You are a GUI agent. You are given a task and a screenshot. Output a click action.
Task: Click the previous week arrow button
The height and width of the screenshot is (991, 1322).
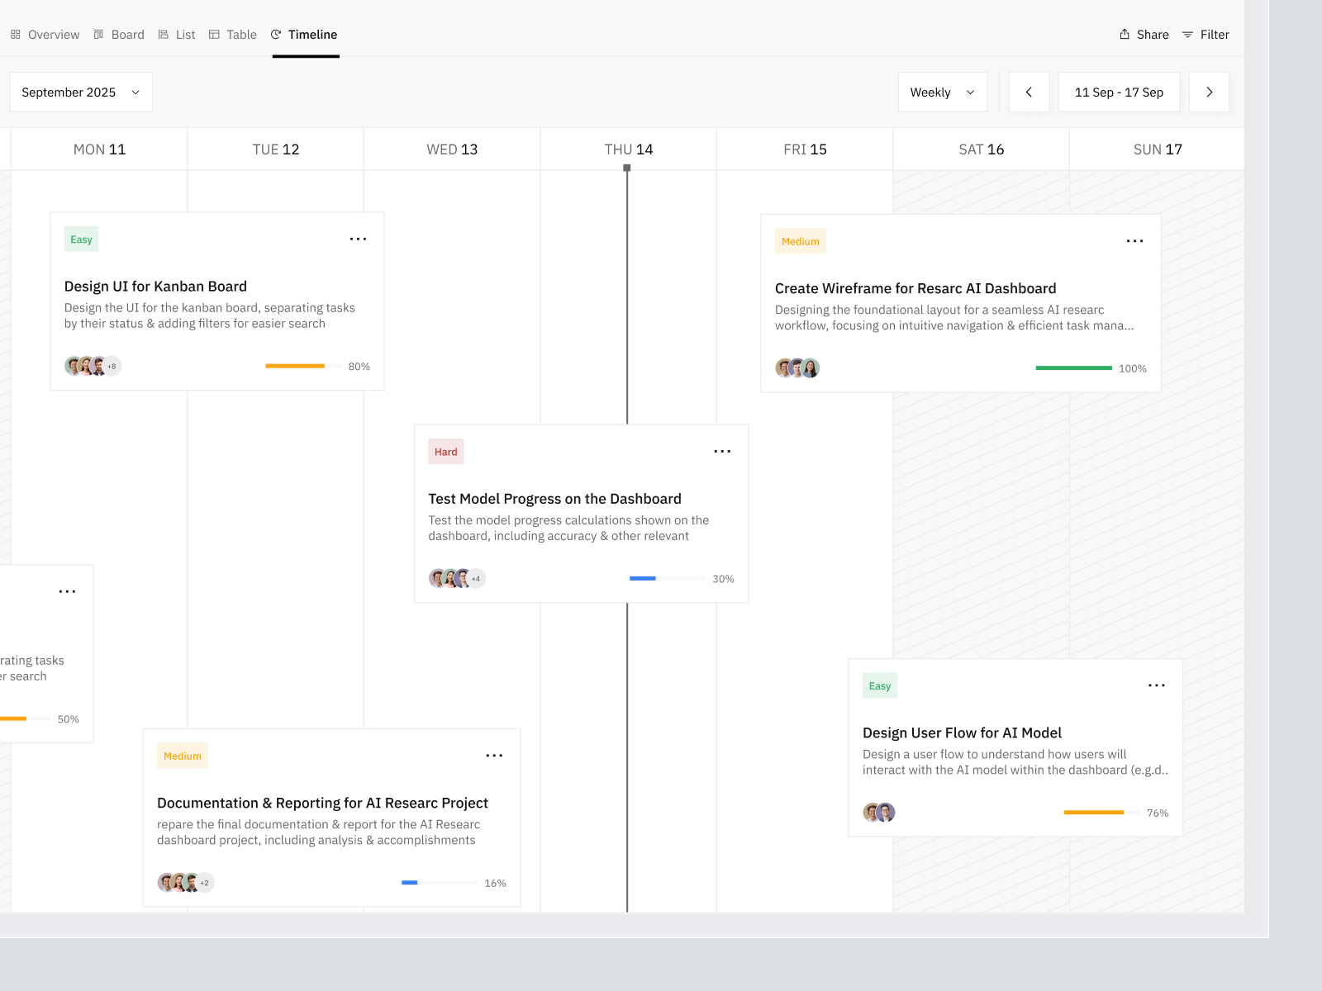point(1029,92)
